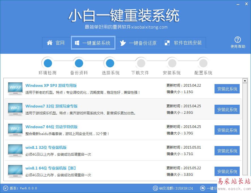251x193 pixels.
Task: Click the 环境检测 step label
Action: (47, 73)
